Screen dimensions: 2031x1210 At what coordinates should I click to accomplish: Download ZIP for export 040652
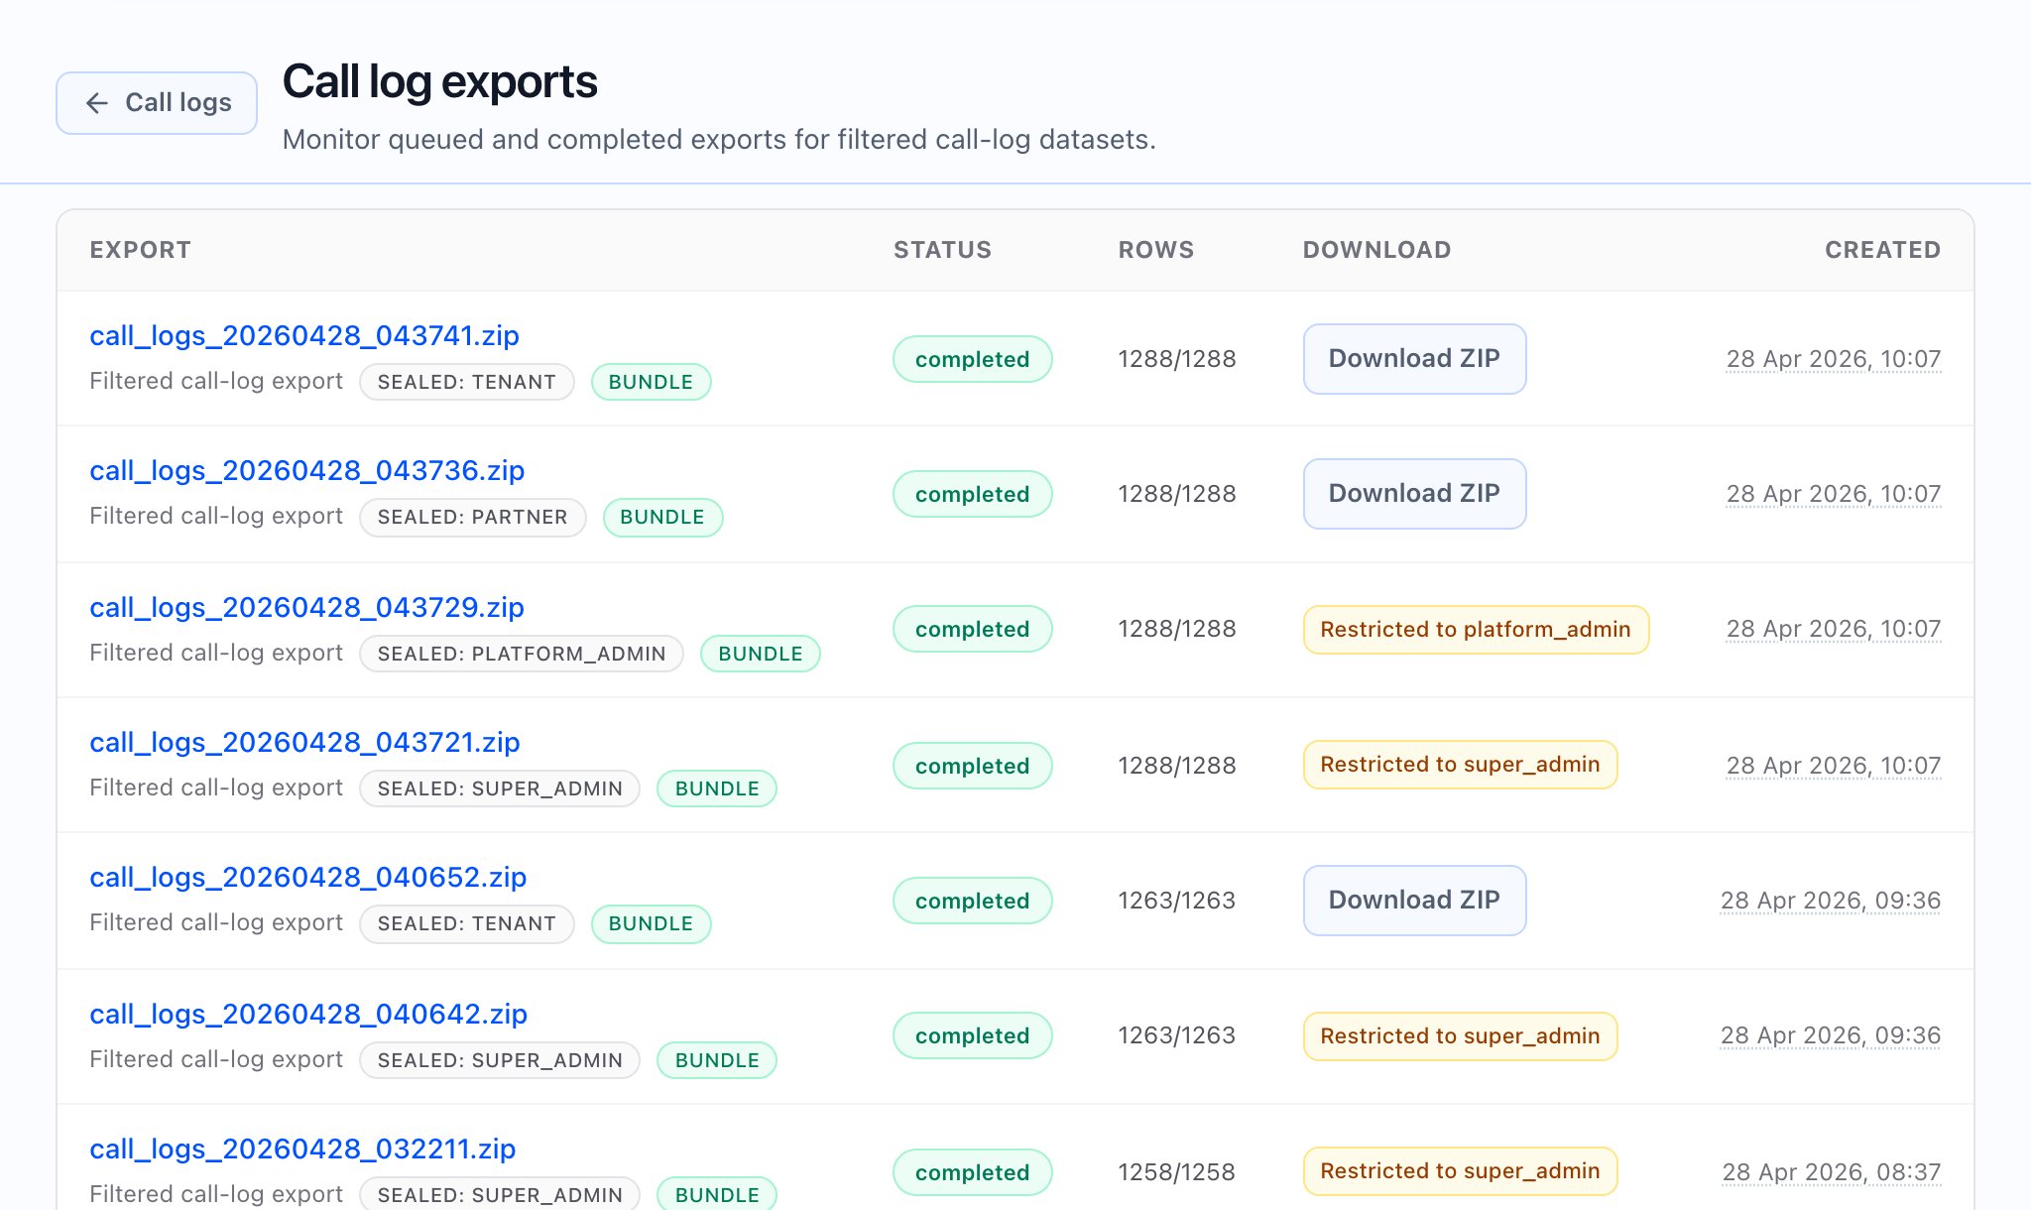pos(1414,901)
